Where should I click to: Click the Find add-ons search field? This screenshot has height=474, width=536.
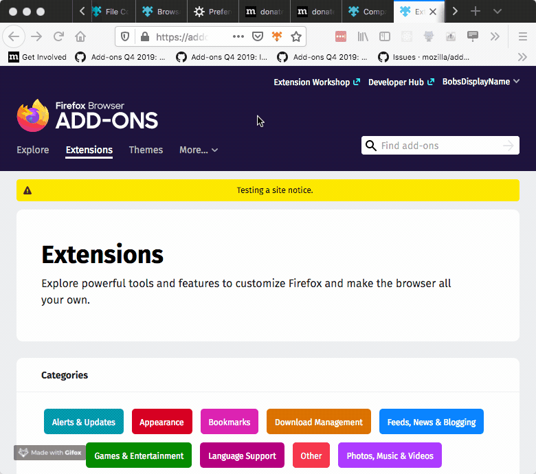click(440, 146)
